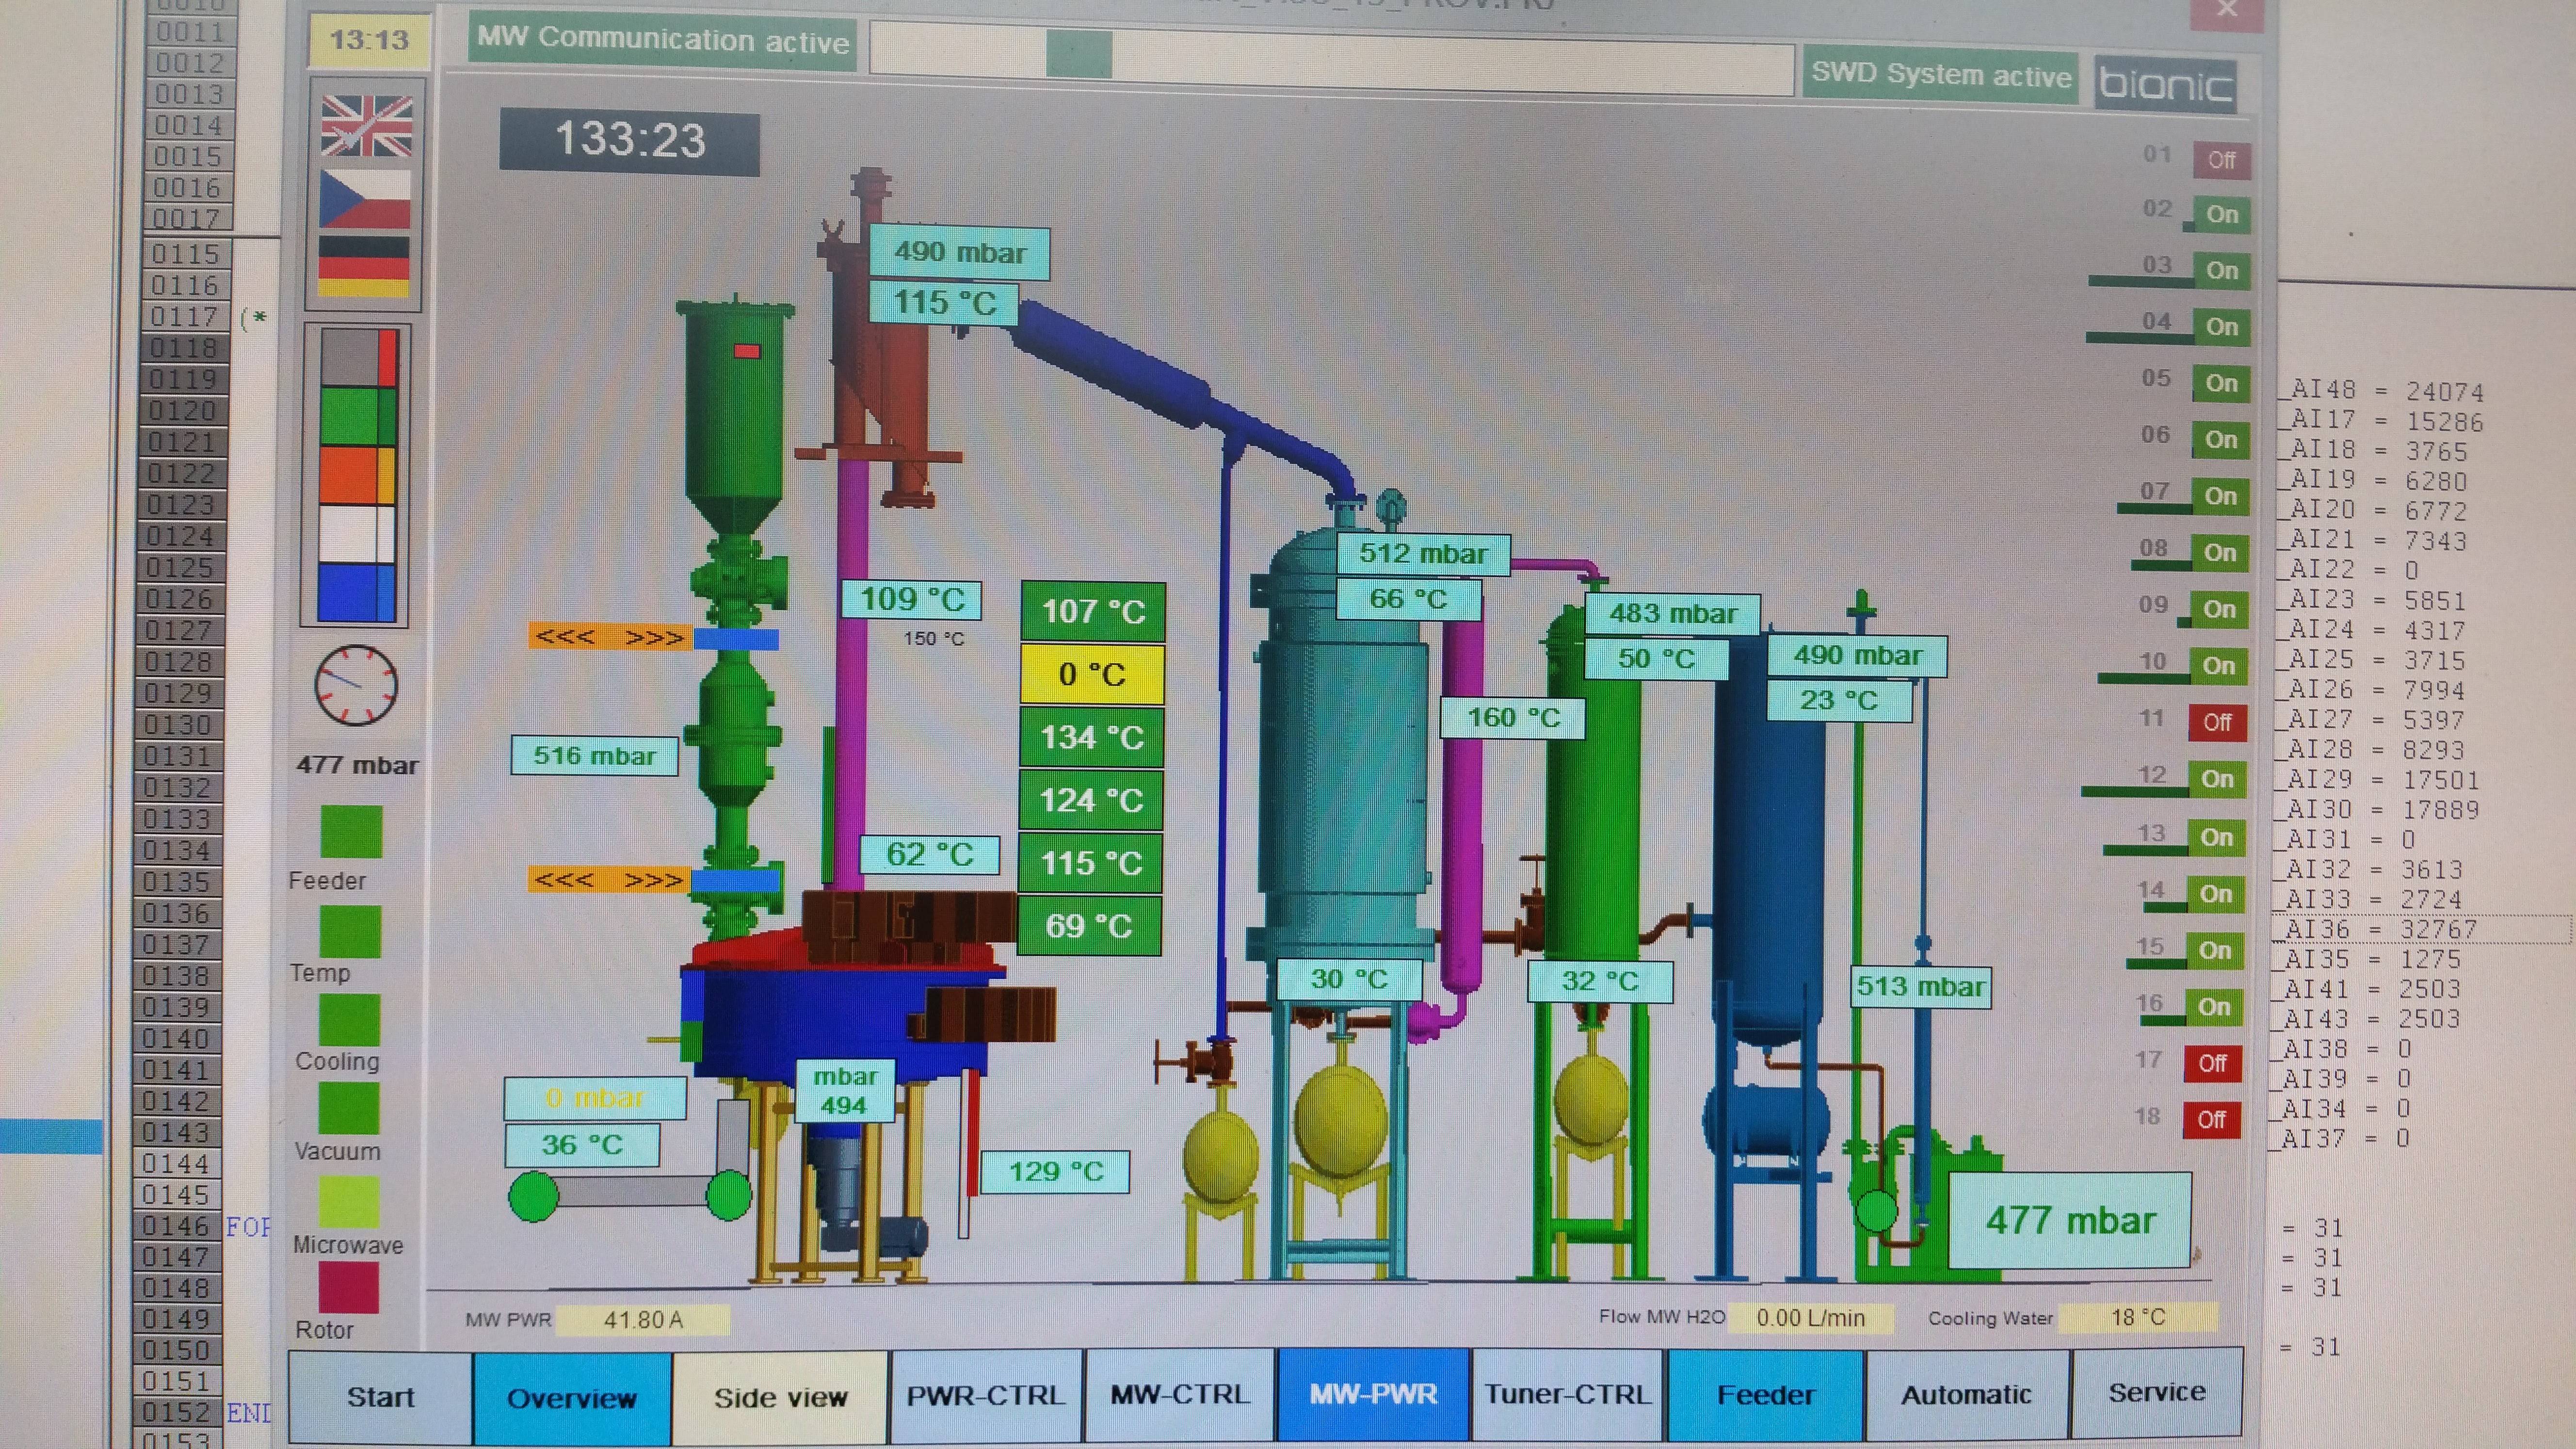Image resolution: width=2576 pixels, height=1449 pixels.
Task: Select the English language flag icon
Action: (x=366, y=126)
